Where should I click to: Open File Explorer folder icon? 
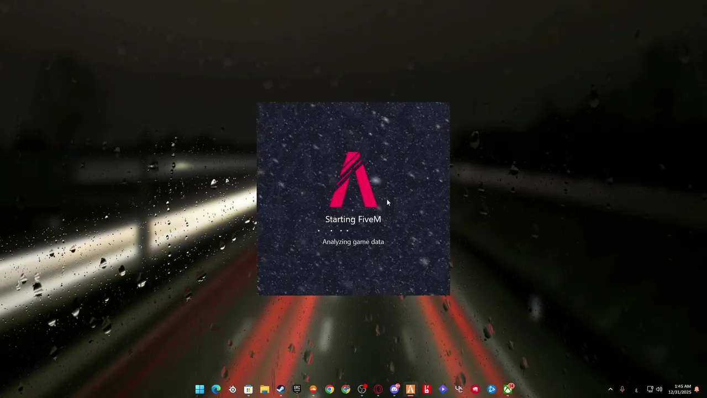(265, 389)
